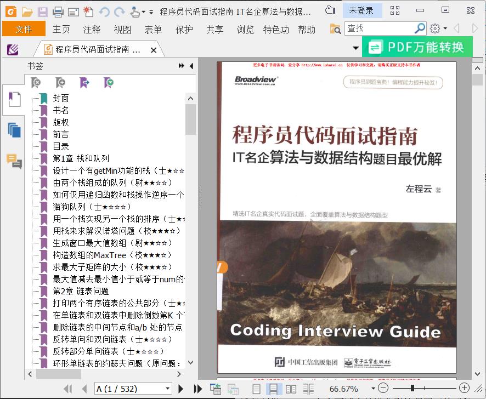This screenshot has width=486, height=399.
Task: Print the document with the printer icon
Action: [58, 12]
